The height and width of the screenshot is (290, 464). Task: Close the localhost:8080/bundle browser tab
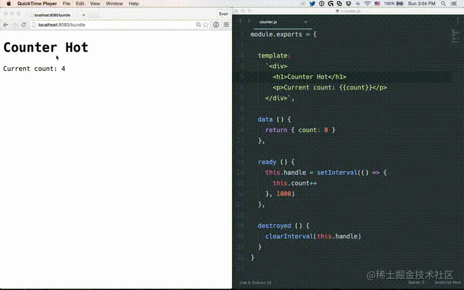click(x=84, y=15)
